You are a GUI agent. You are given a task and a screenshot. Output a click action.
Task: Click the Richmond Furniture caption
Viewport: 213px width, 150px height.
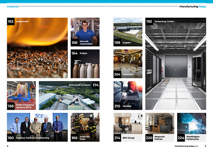(80, 85)
